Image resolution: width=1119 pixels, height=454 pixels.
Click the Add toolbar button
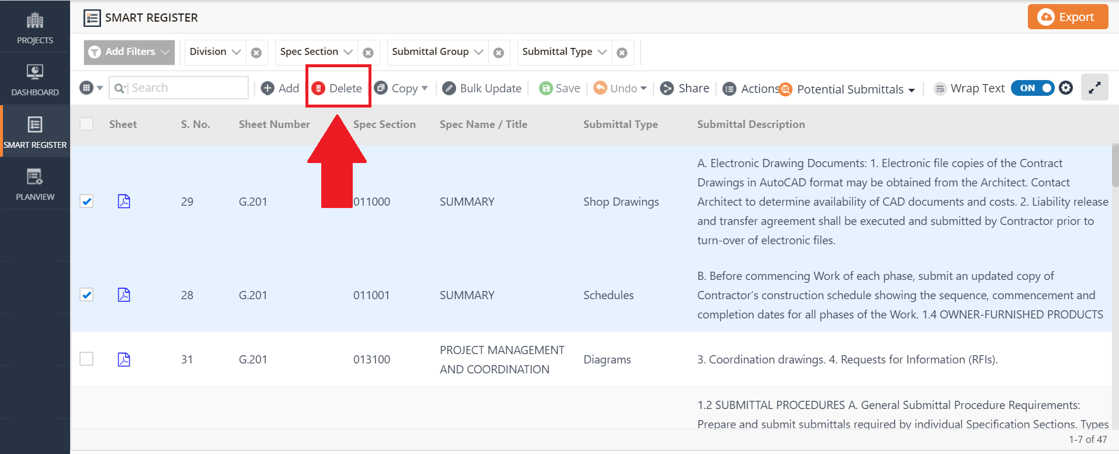click(x=280, y=88)
